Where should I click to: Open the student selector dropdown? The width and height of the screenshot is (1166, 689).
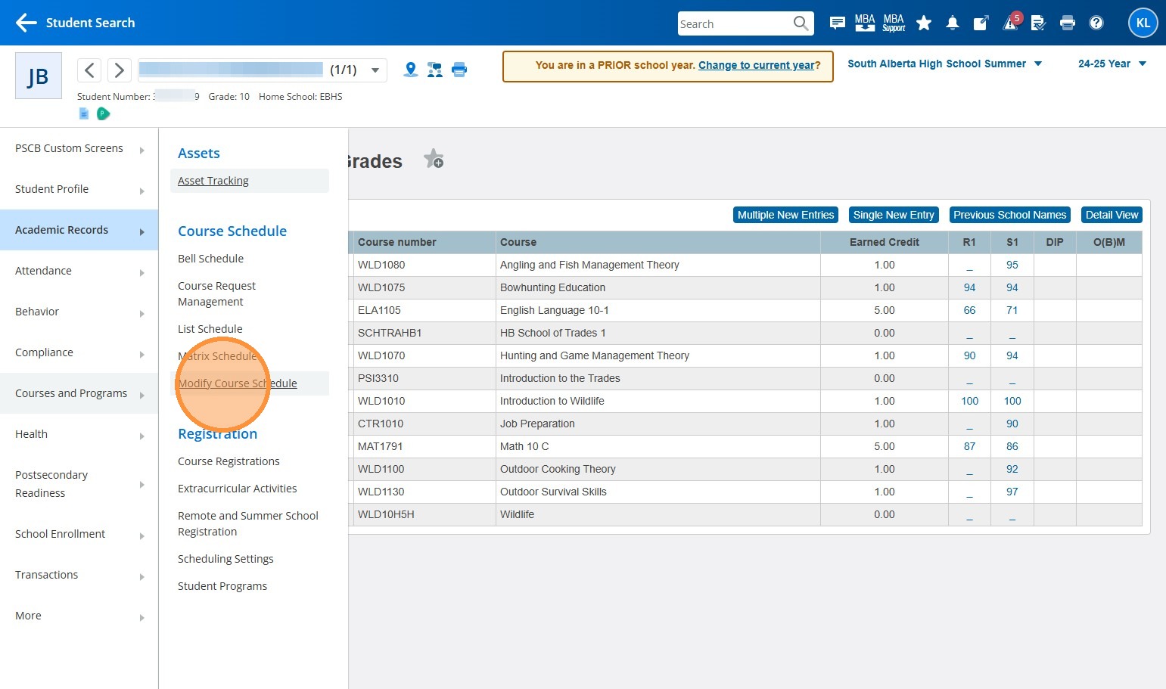pyautogui.click(x=375, y=70)
